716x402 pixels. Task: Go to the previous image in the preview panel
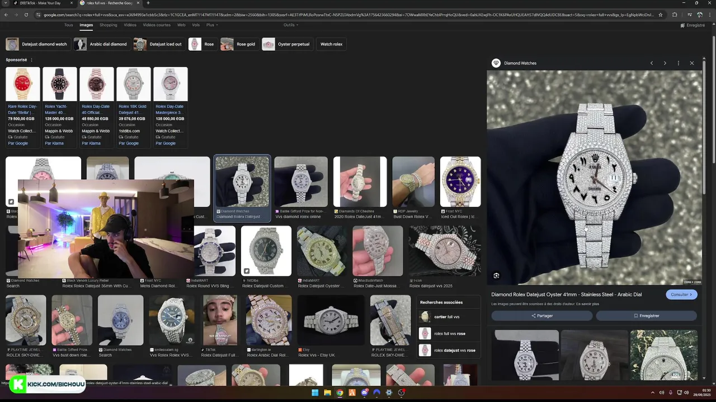[652, 63]
